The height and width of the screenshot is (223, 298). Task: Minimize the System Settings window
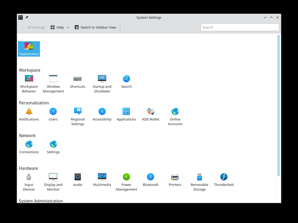(x=265, y=17)
